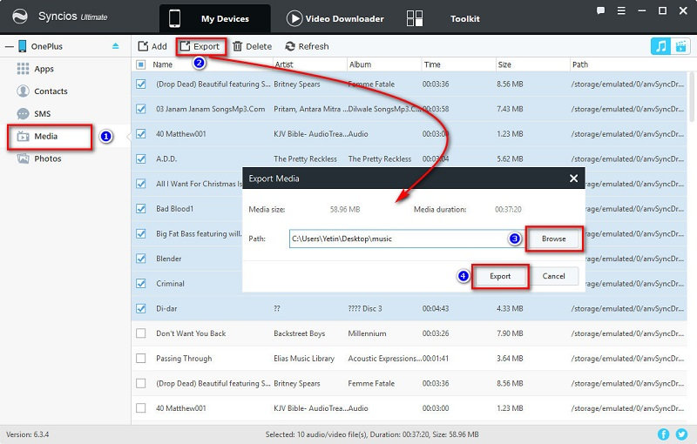Sort by the Time column header
The height and width of the screenshot is (444, 697).
coord(432,64)
